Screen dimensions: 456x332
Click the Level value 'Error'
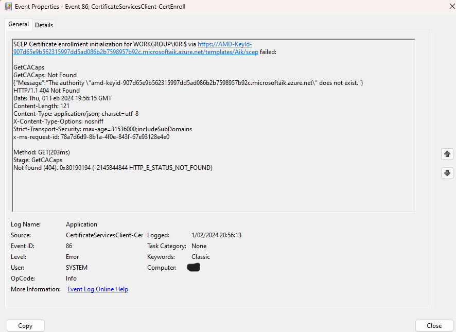pyautogui.click(x=73, y=257)
